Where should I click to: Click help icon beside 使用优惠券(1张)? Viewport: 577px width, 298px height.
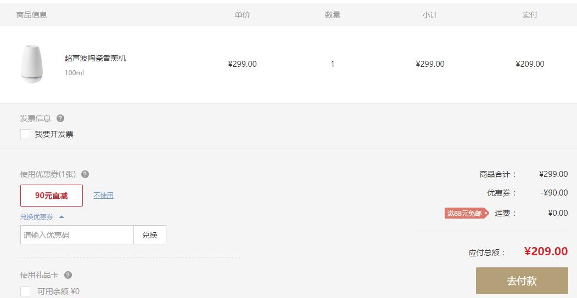tap(85, 174)
